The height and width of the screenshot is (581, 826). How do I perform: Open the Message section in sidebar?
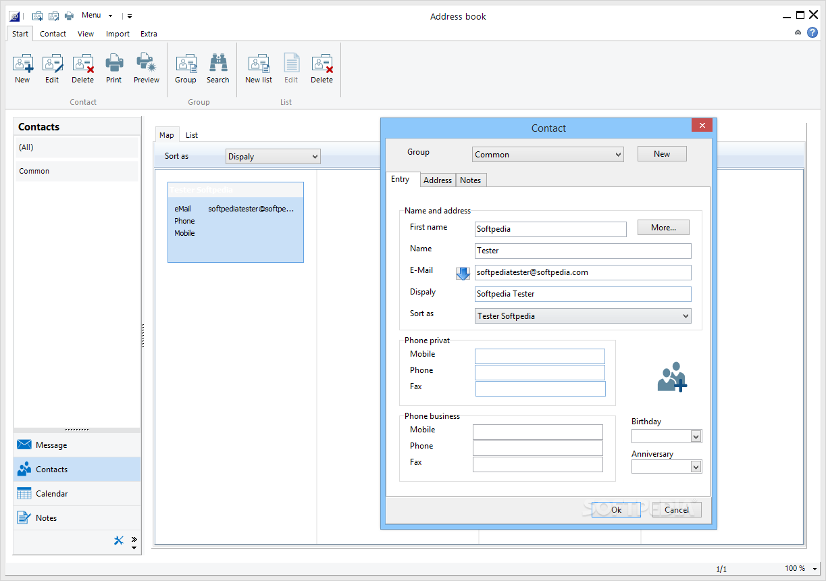point(77,445)
